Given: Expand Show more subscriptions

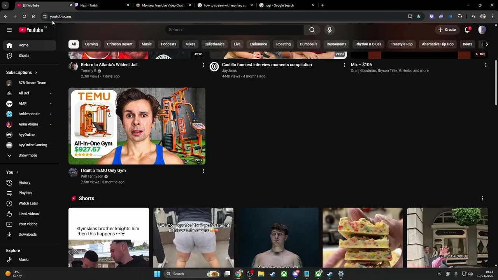Looking at the screenshot, I should pyautogui.click(x=30, y=156).
